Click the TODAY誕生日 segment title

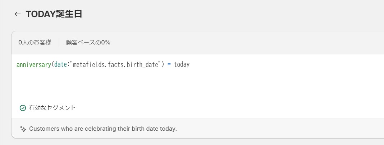[x=54, y=14]
